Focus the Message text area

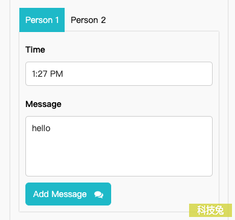coord(119,146)
